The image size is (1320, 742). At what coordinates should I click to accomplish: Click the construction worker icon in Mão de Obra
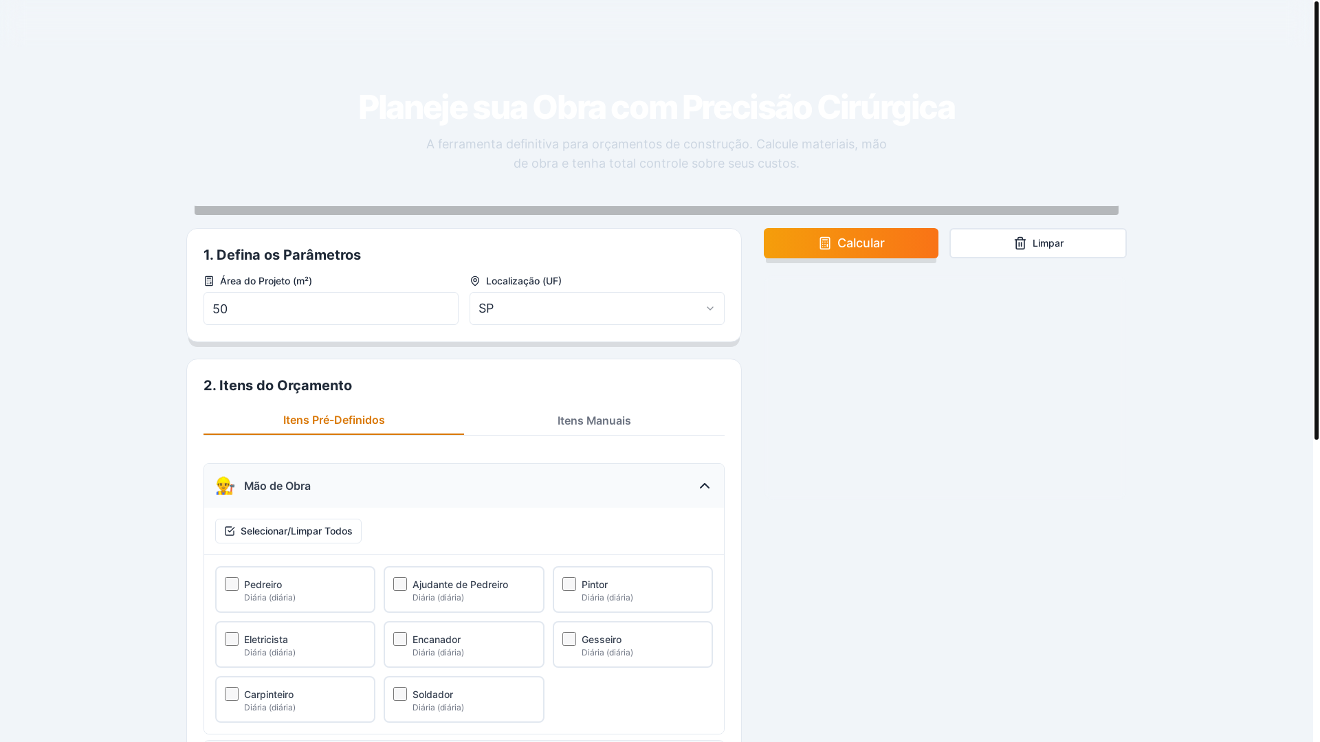click(x=225, y=486)
